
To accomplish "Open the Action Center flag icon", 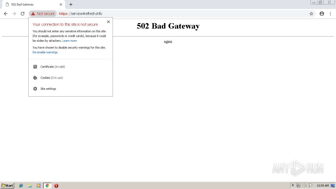I will [x=311, y=186].
